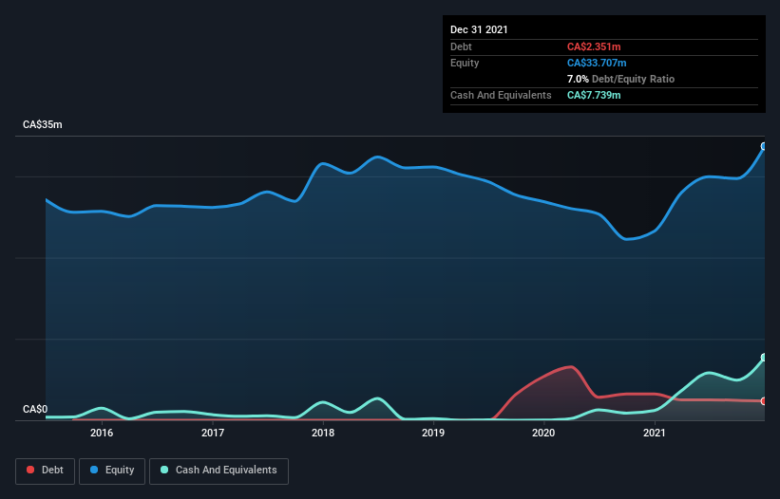
Task: Click the Cash value CA$7.739m
Action: [594, 95]
